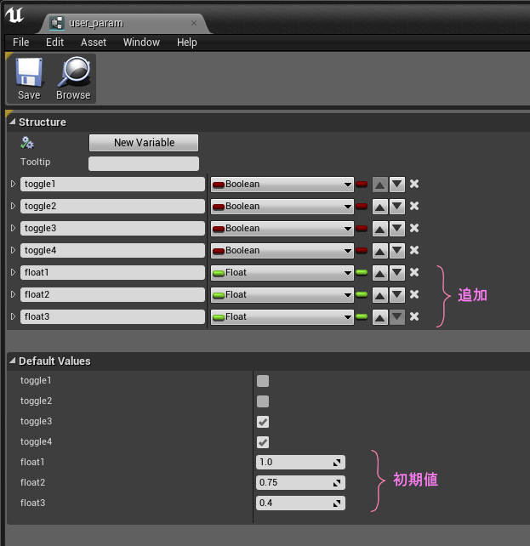The image size is (530, 546).
Task: Click the toggle3 name field
Action: [112, 229]
